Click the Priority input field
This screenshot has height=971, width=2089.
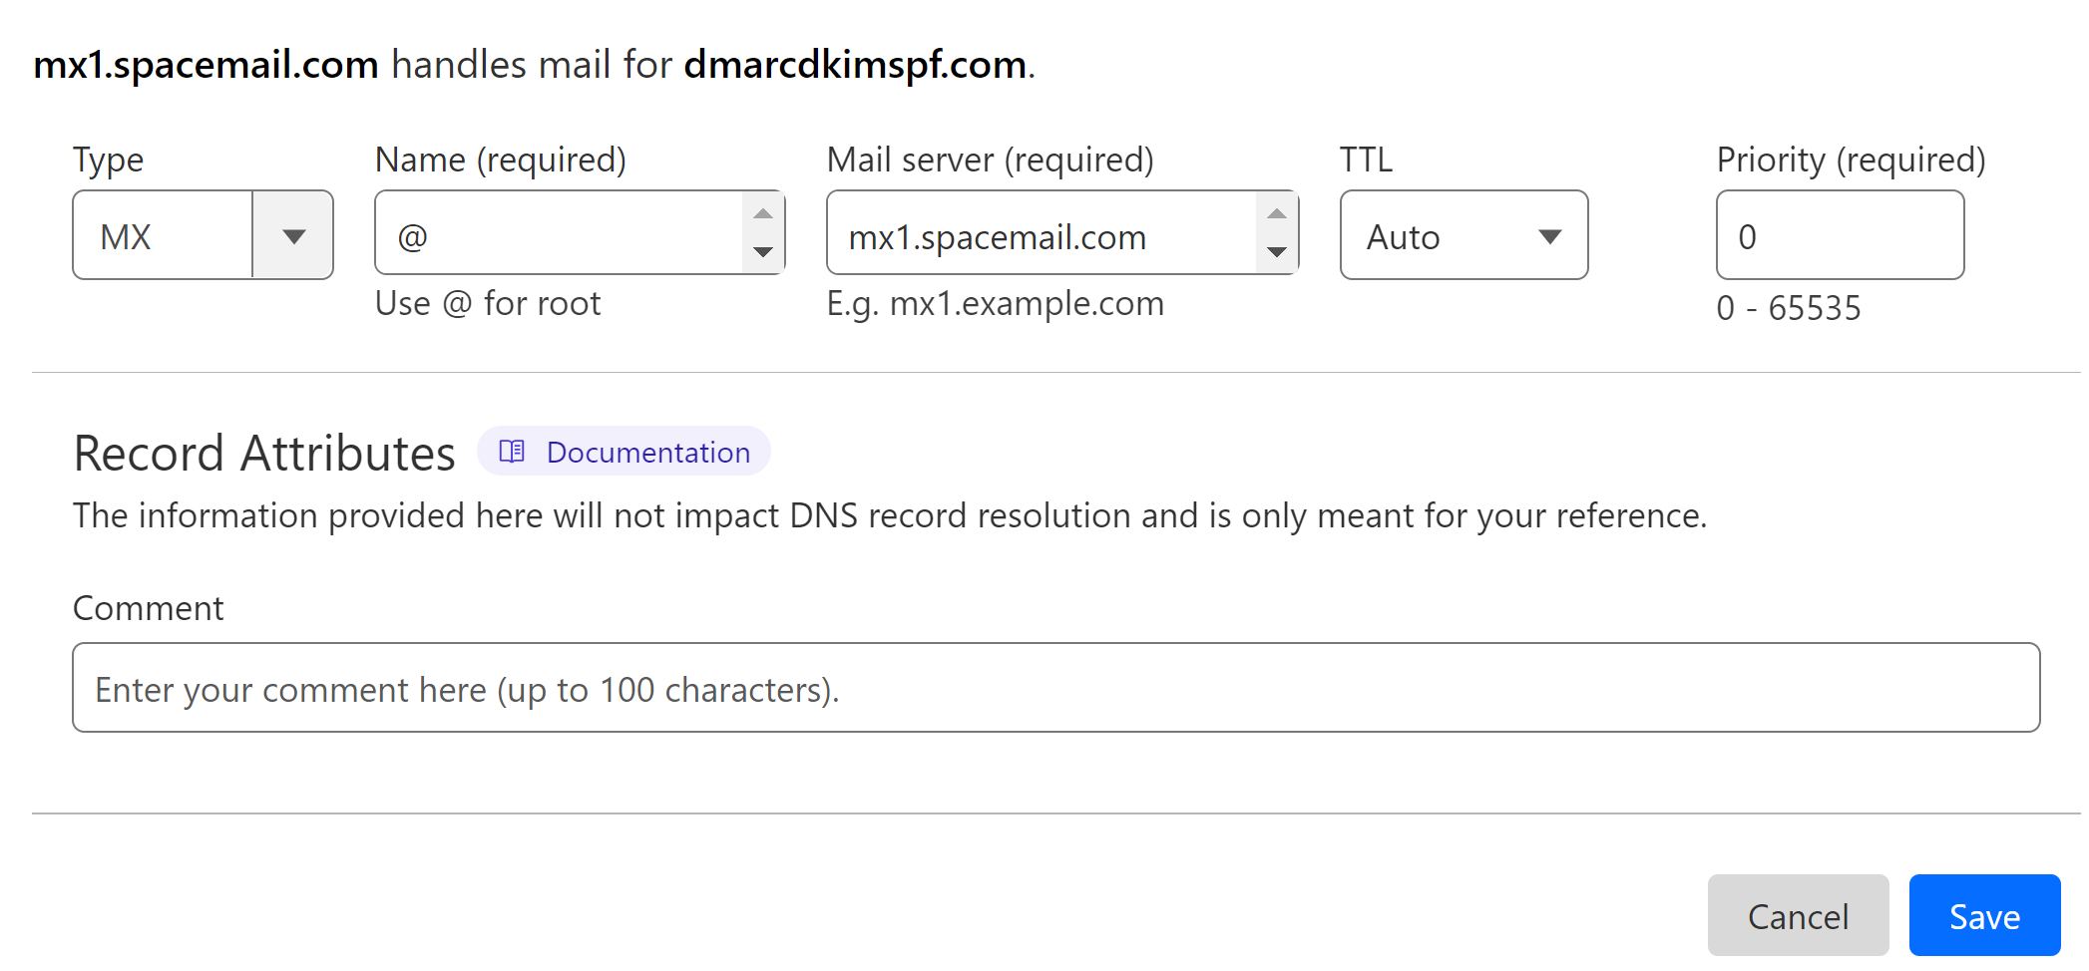click(1840, 235)
